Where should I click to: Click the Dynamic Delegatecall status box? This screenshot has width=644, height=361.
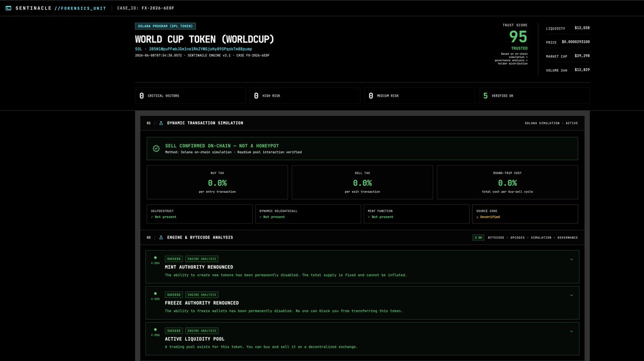(x=308, y=213)
